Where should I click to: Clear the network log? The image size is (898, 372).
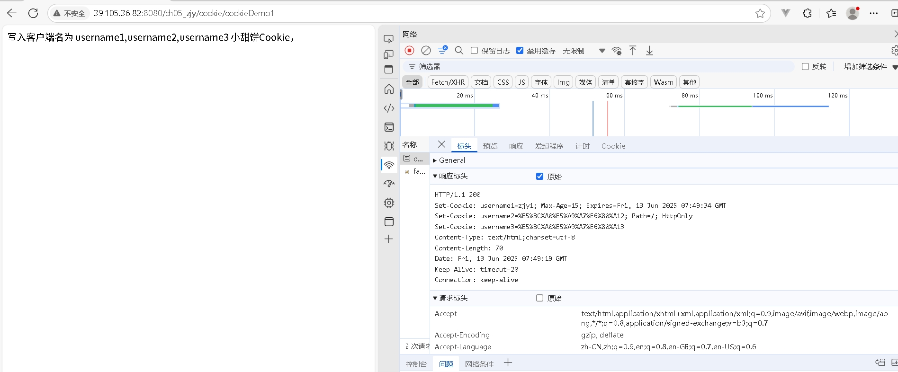(x=426, y=51)
